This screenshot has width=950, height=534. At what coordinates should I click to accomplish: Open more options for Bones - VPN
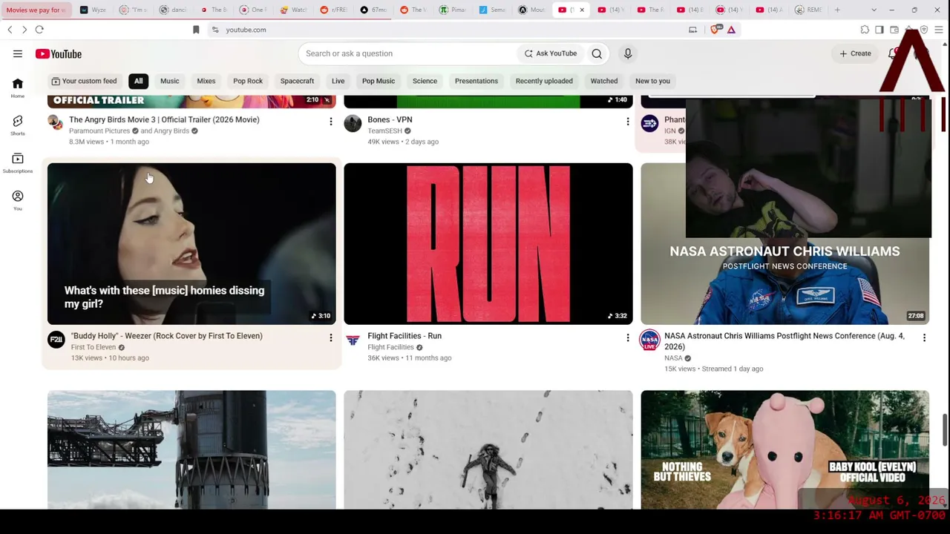click(628, 122)
